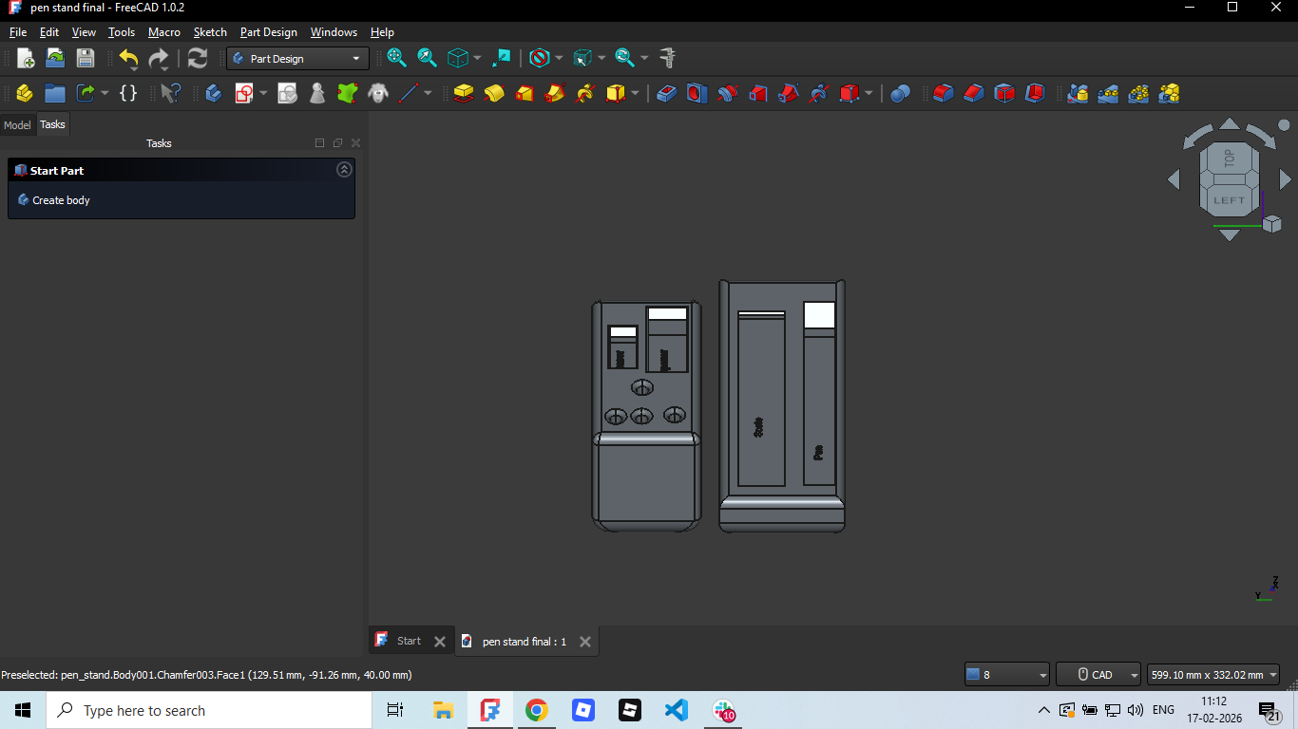Open the Part Design workbench dropdown

[297, 58]
